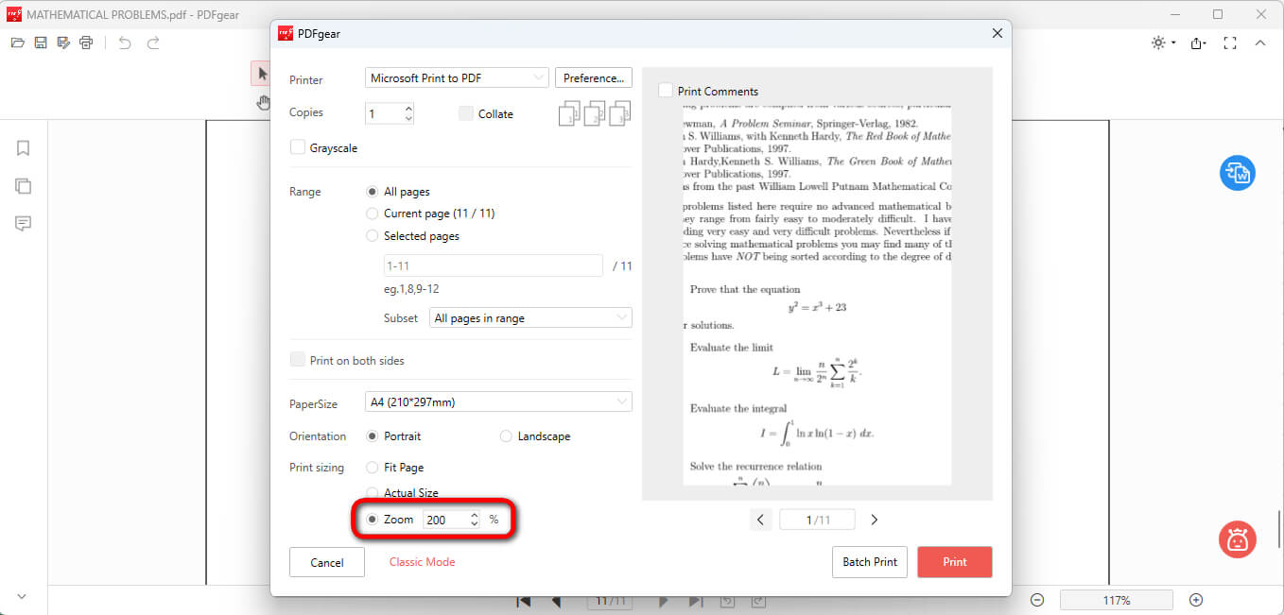This screenshot has width=1284, height=615.
Task: Select Current page range option
Action: (373, 214)
